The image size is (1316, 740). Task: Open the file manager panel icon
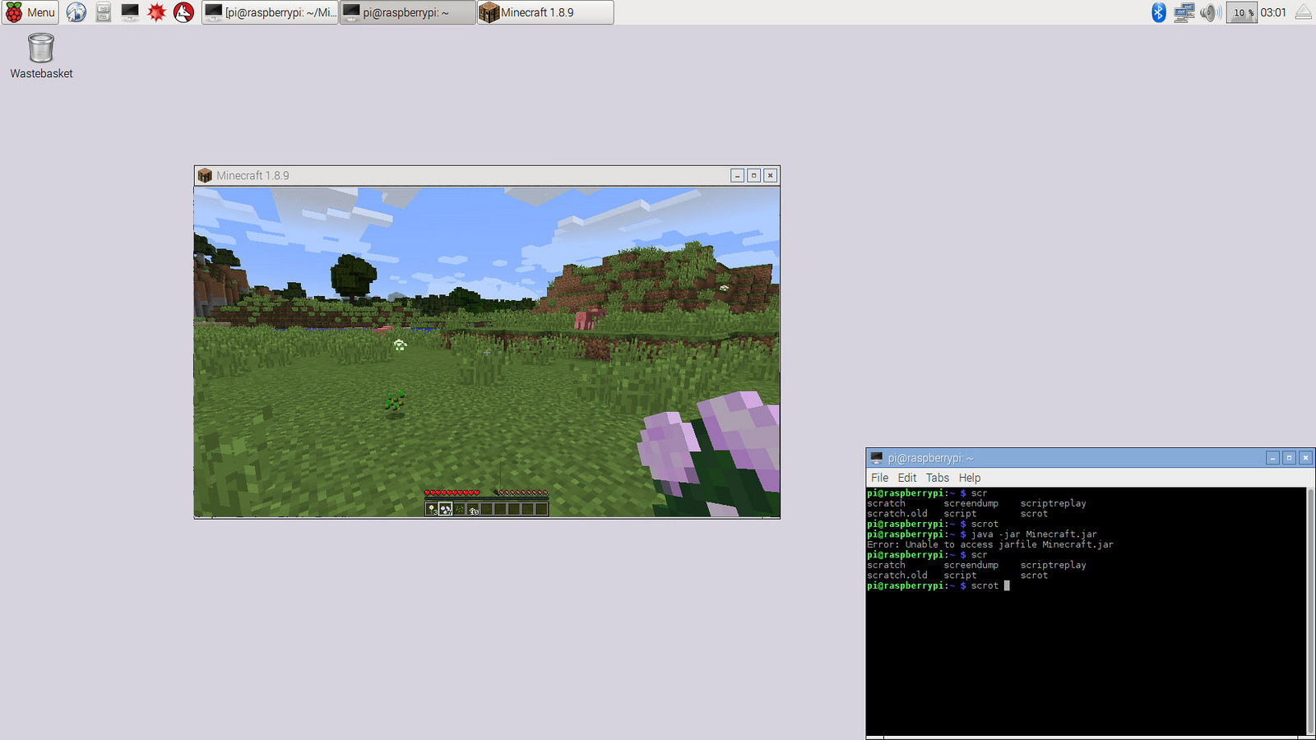tap(103, 12)
